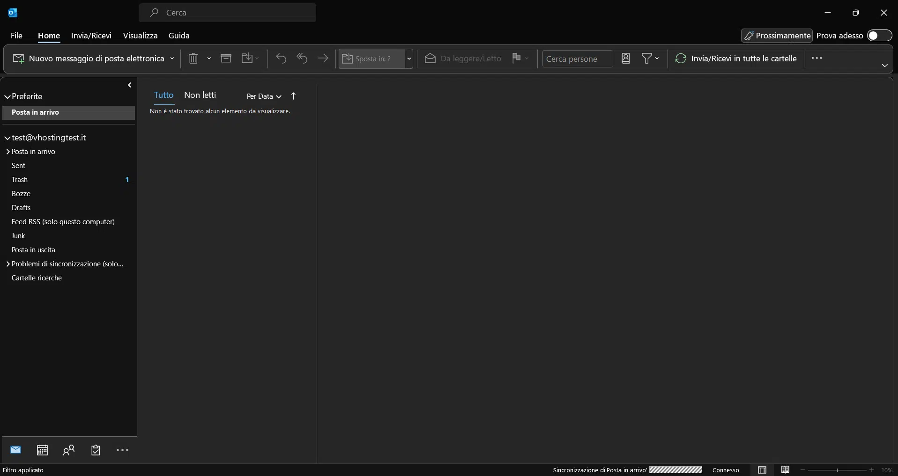Image resolution: width=898 pixels, height=476 pixels.
Task: Collapse the test@vhostingtest.it account tree
Action: 7,138
